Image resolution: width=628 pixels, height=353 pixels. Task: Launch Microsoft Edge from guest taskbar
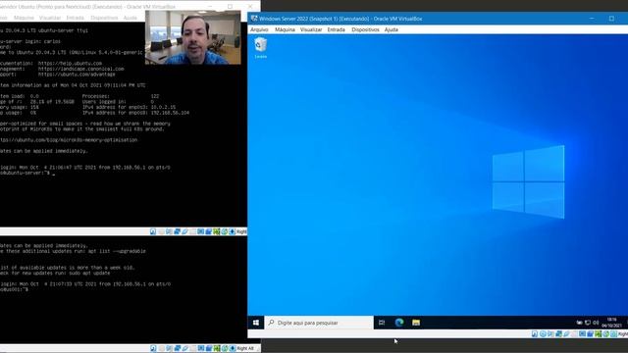(399, 323)
